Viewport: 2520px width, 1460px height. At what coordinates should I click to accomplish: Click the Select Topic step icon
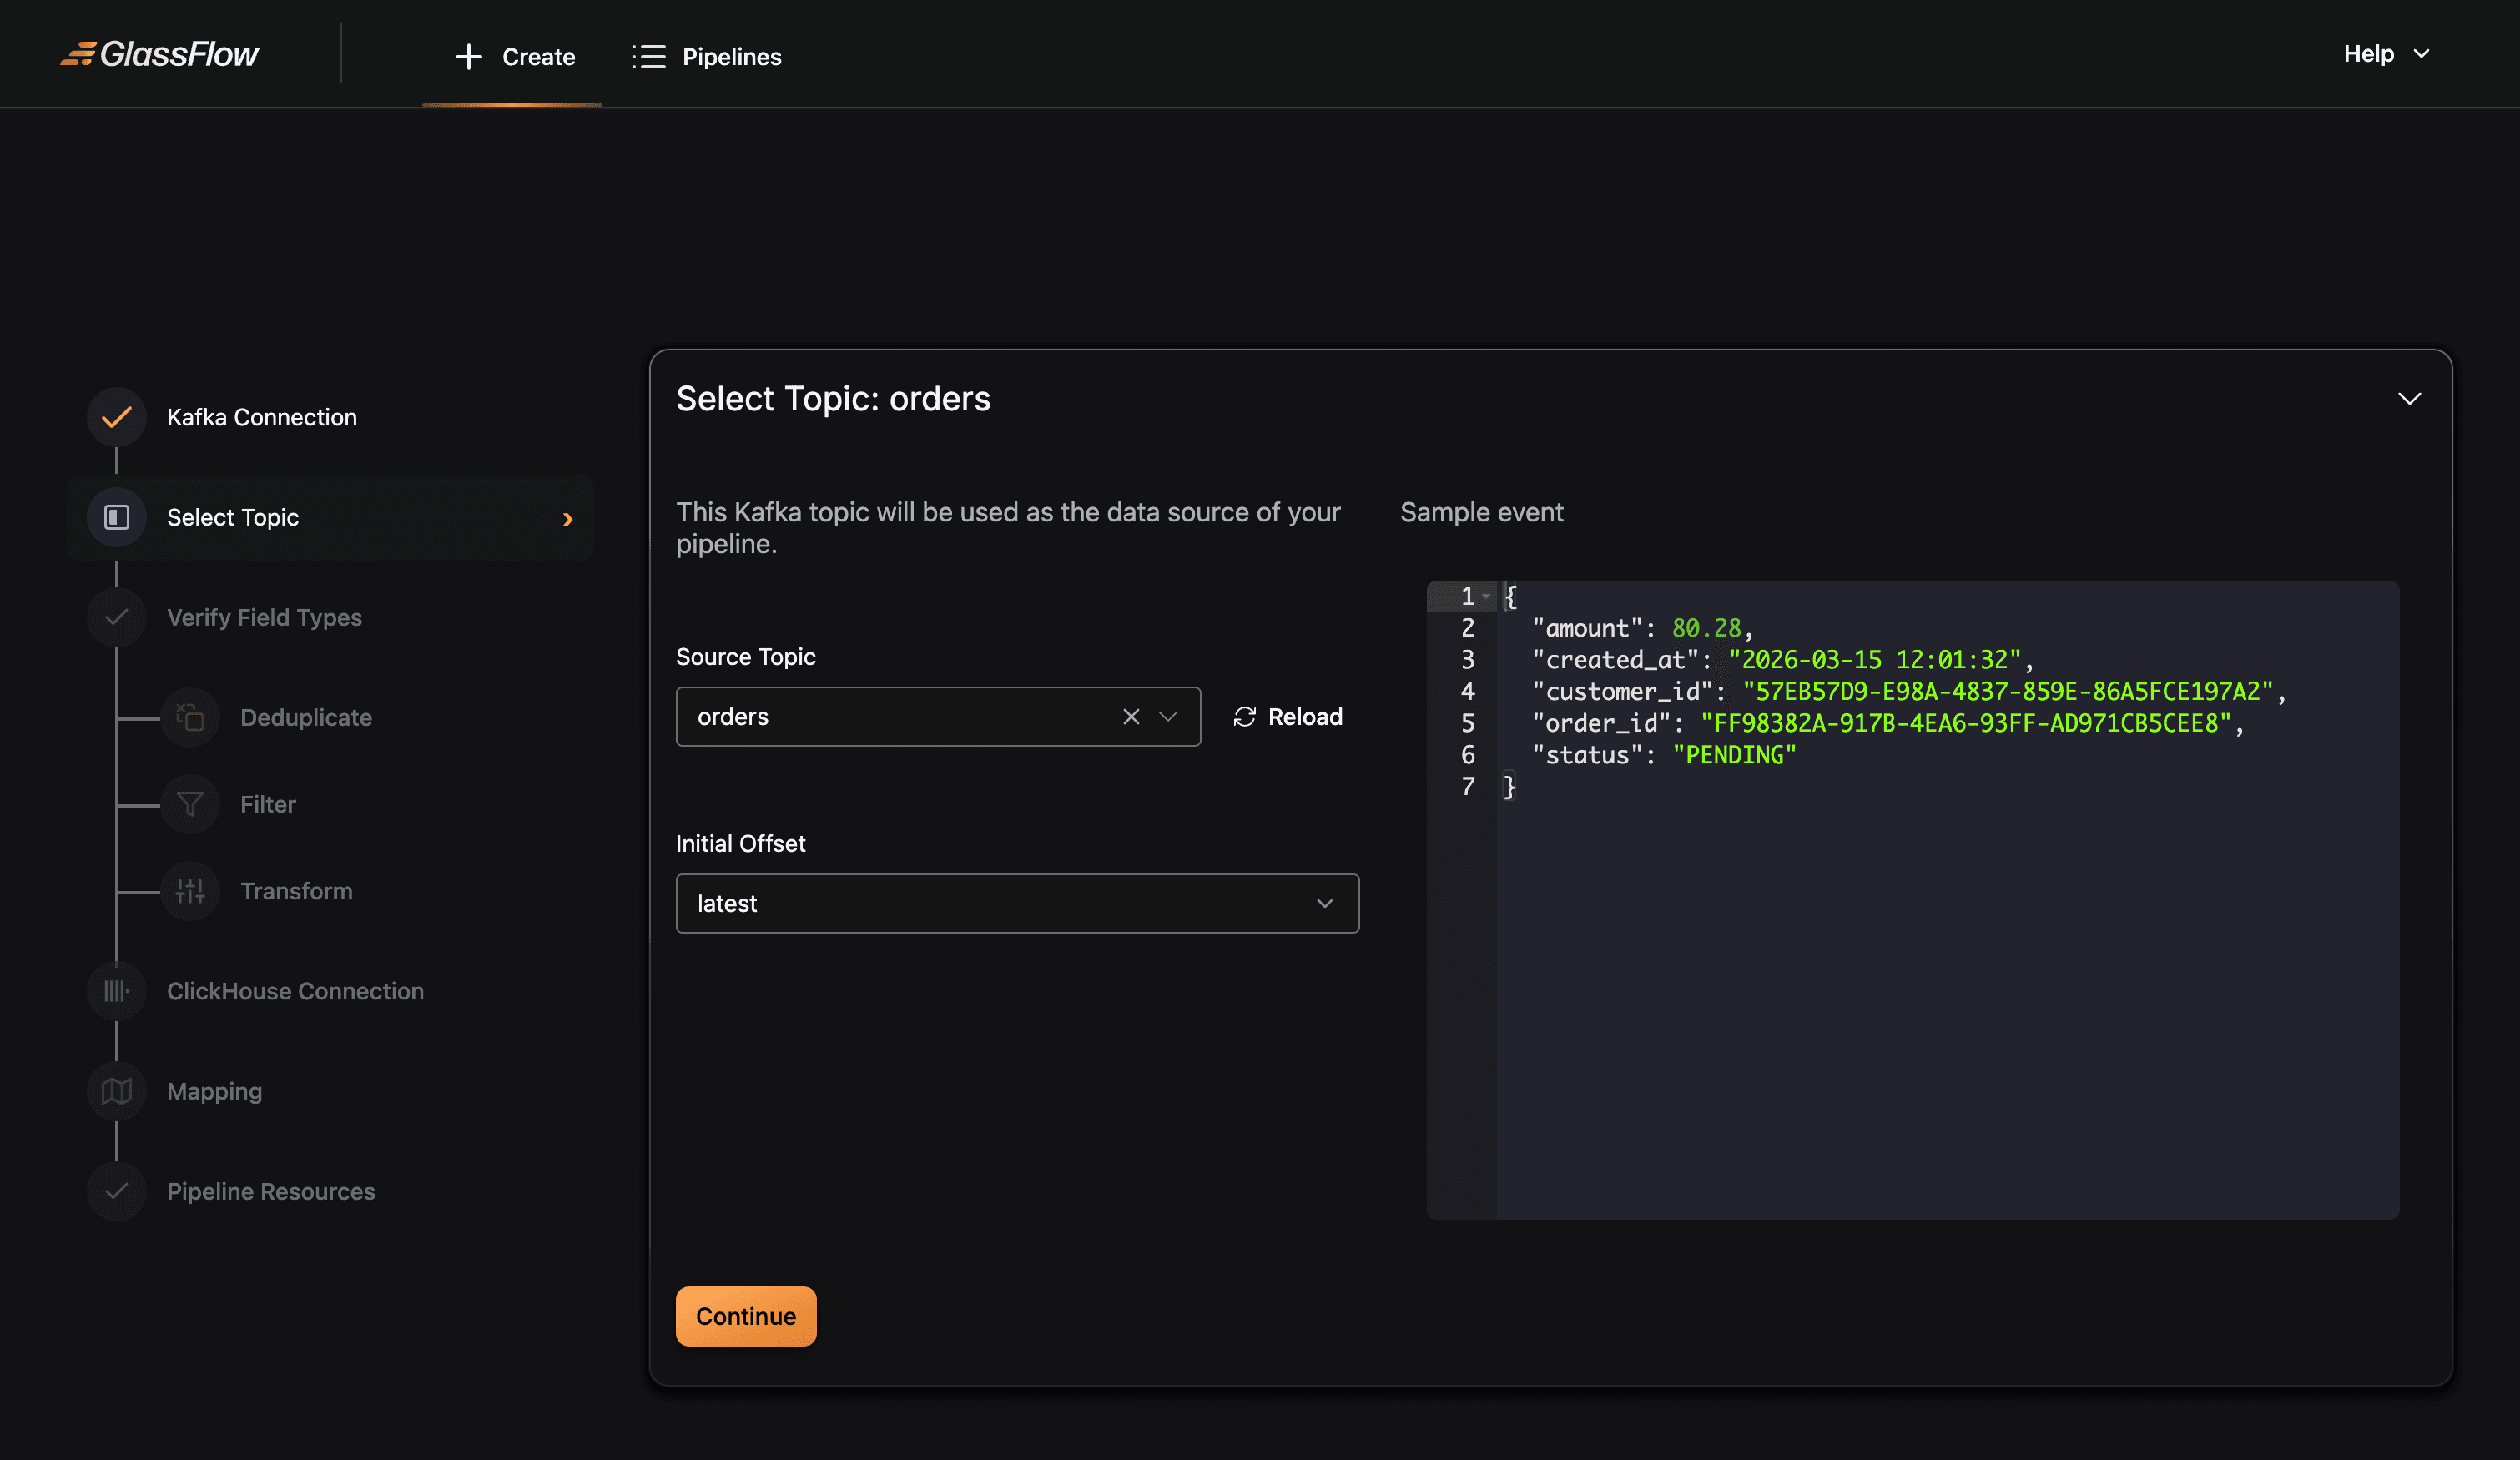coord(117,517)
